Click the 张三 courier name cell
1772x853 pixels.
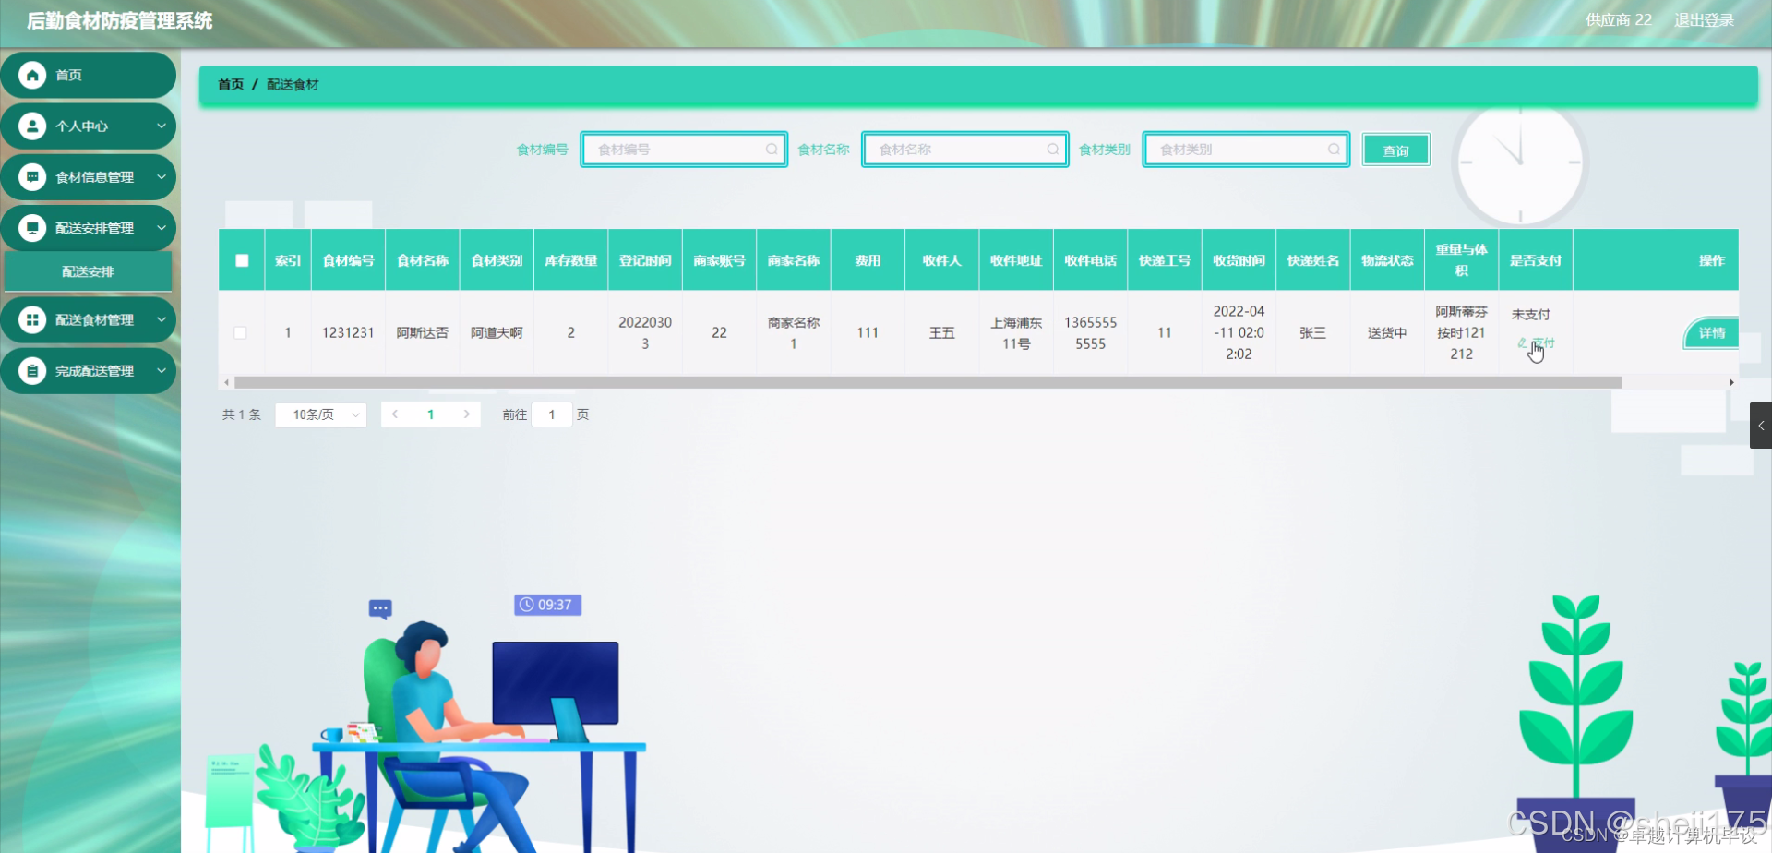pos(1312,333)
